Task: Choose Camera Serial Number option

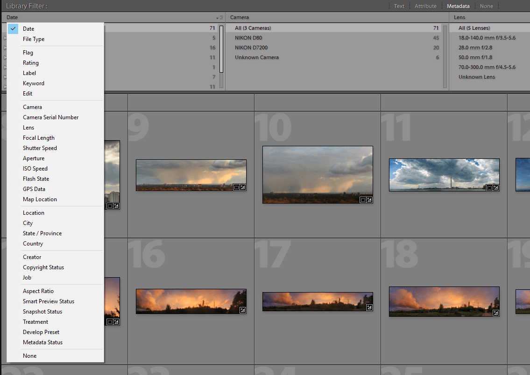Action: click(55, 117)
